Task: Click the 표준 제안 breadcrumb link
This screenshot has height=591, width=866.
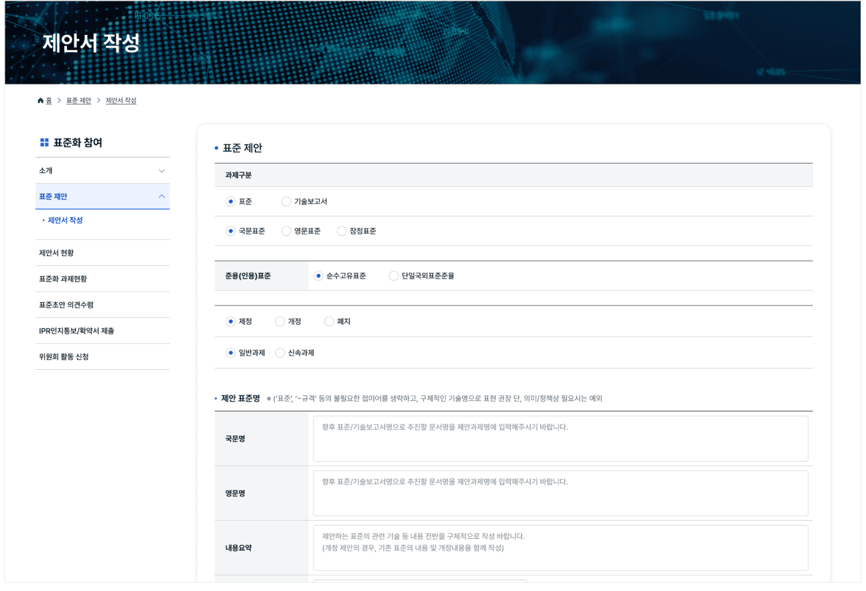Action: coord(78,101)
